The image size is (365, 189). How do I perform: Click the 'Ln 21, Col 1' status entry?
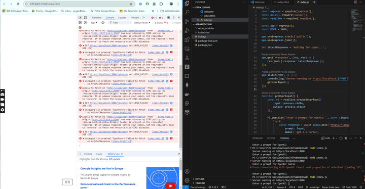coord(268,187)
